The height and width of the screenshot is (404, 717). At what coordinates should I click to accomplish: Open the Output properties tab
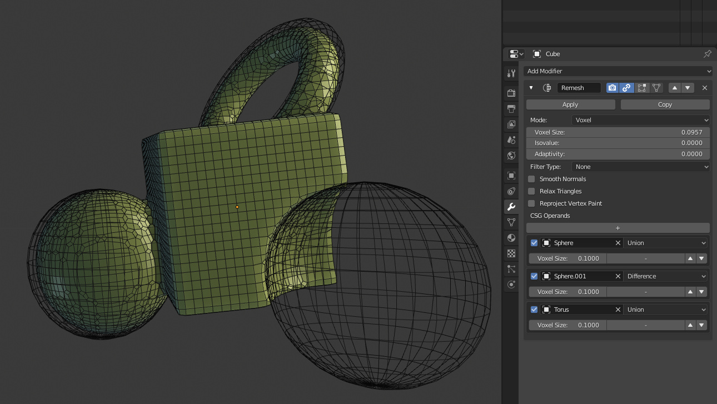[511, 109]
